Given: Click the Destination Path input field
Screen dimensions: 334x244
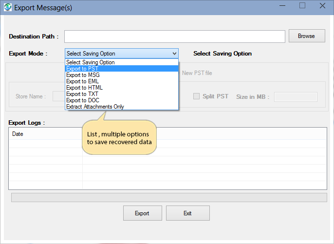Looking at the screenshot, I should 174,37.
